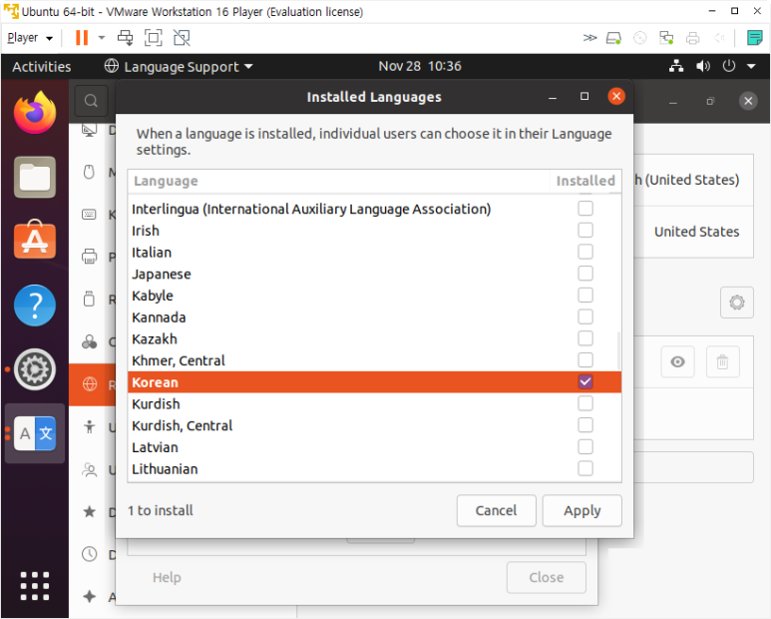Enter VMware full screen mode icon
The height and width of the screenshot is (619, 771).
pyautogui.click(x=153, y=38)
